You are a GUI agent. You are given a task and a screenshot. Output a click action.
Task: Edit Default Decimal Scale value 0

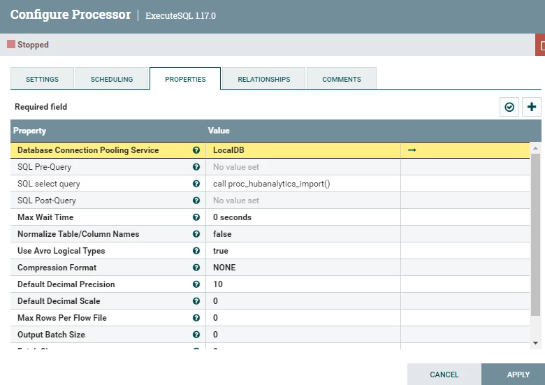tap(303, 301)
